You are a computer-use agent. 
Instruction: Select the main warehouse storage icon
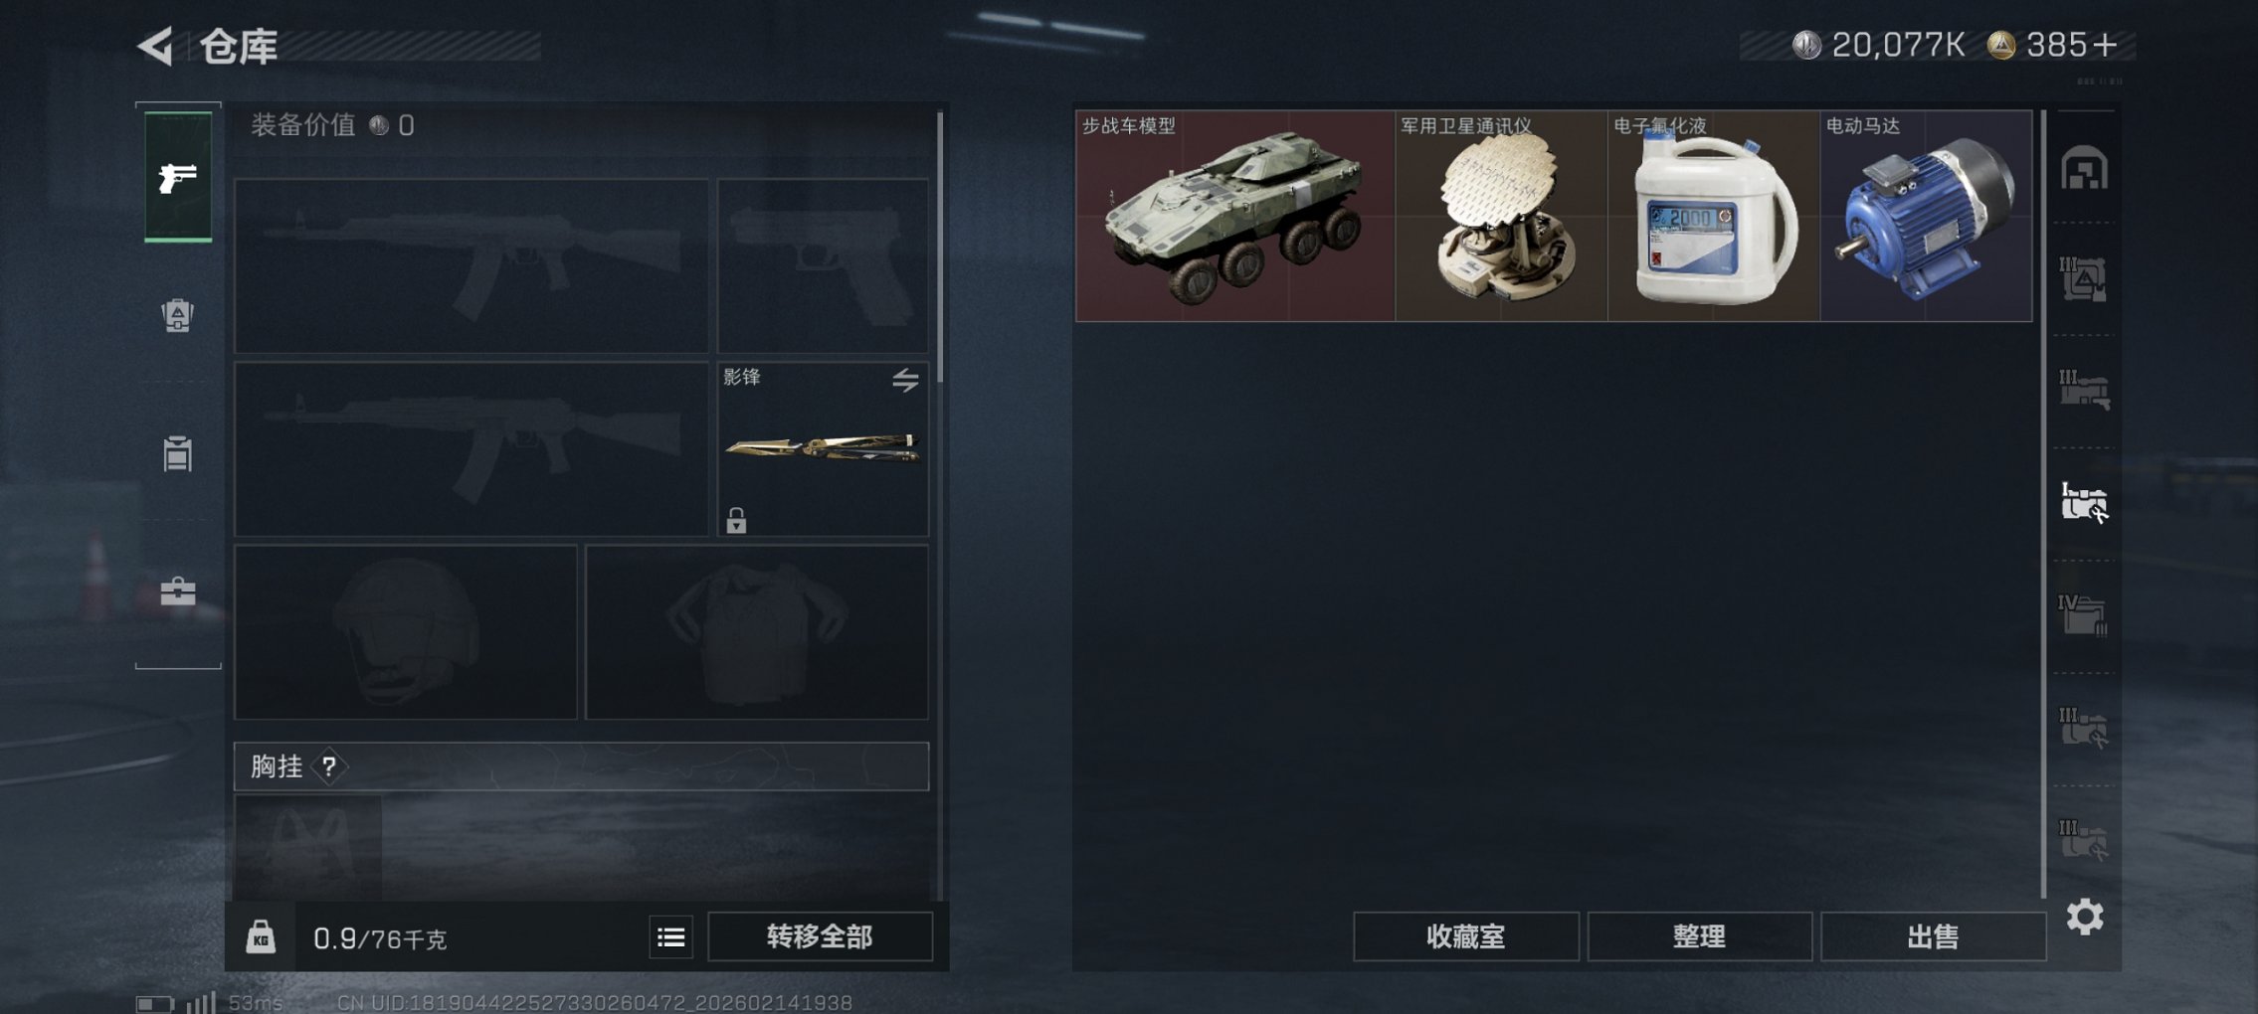tap(2084, 168)
